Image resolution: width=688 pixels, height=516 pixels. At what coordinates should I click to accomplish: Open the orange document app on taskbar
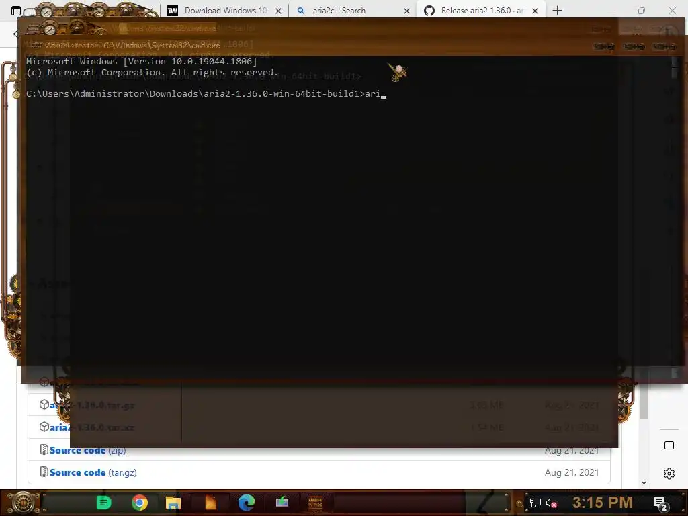pos(210,503)
